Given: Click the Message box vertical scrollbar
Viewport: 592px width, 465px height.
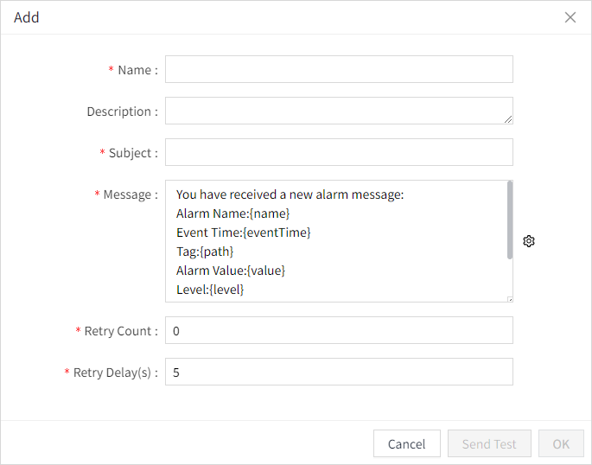Looking at the screenshot, I should point(510,220).
